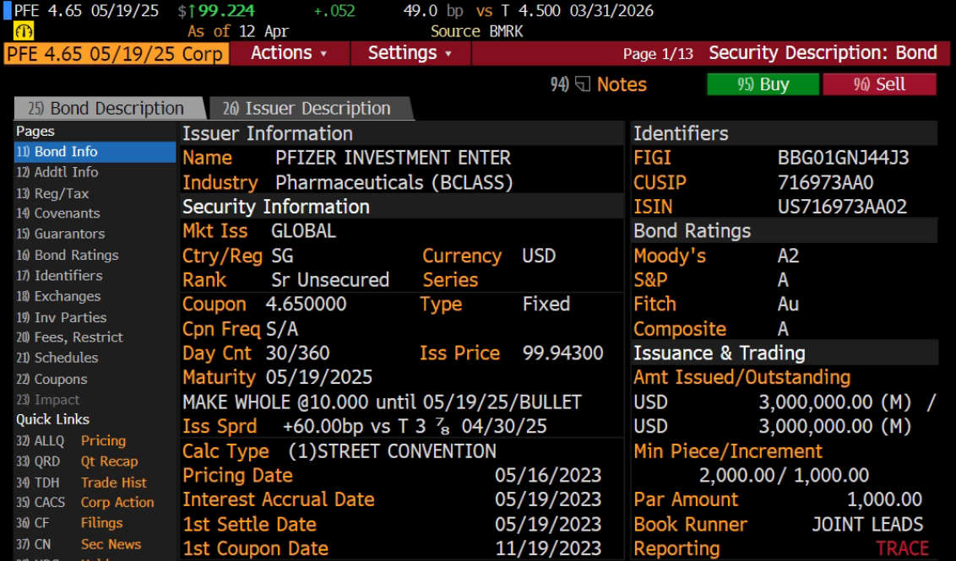
Task: Click the STREET CONVENTION calc type
Action: pyautogui.click(x=392, y=450)
